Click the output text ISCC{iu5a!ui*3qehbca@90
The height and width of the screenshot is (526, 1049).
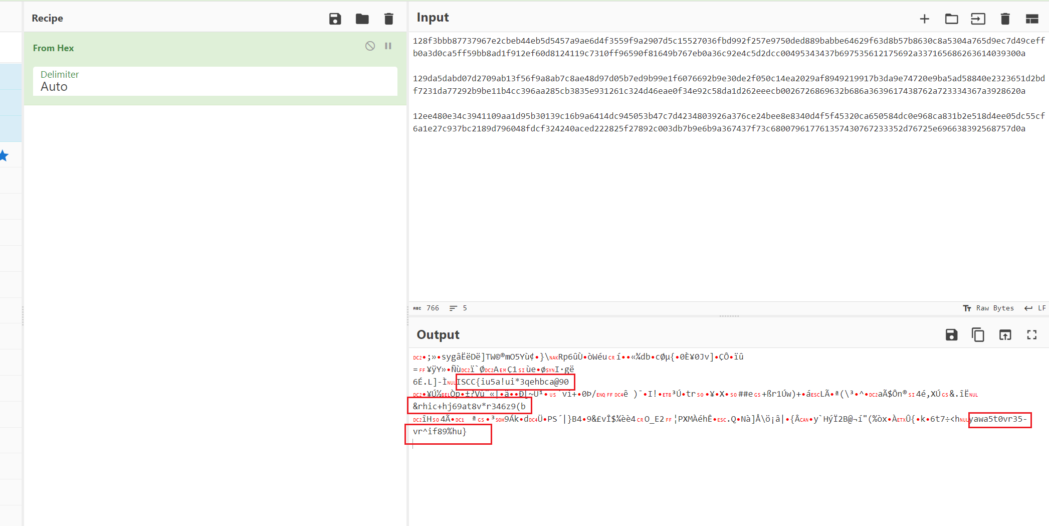[513, 382]
